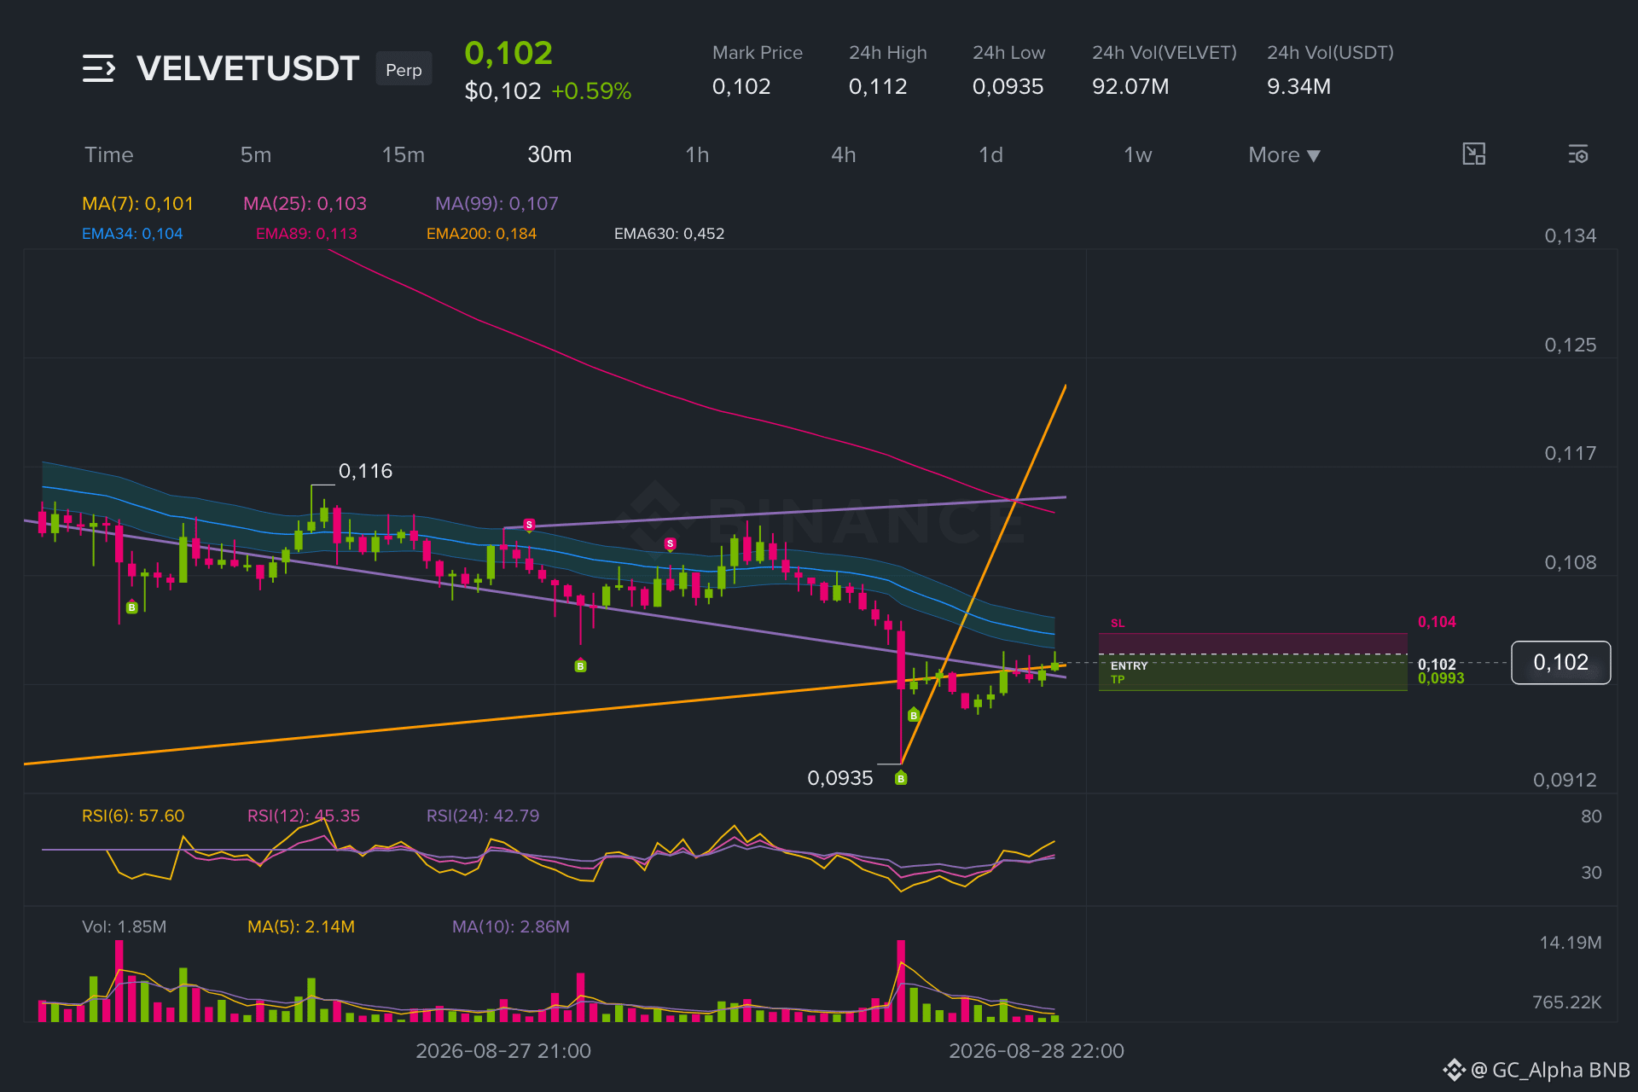Open the chart indicator settings icon
Viewport: 1638px width, 1092px height.
click(1577, 154)
